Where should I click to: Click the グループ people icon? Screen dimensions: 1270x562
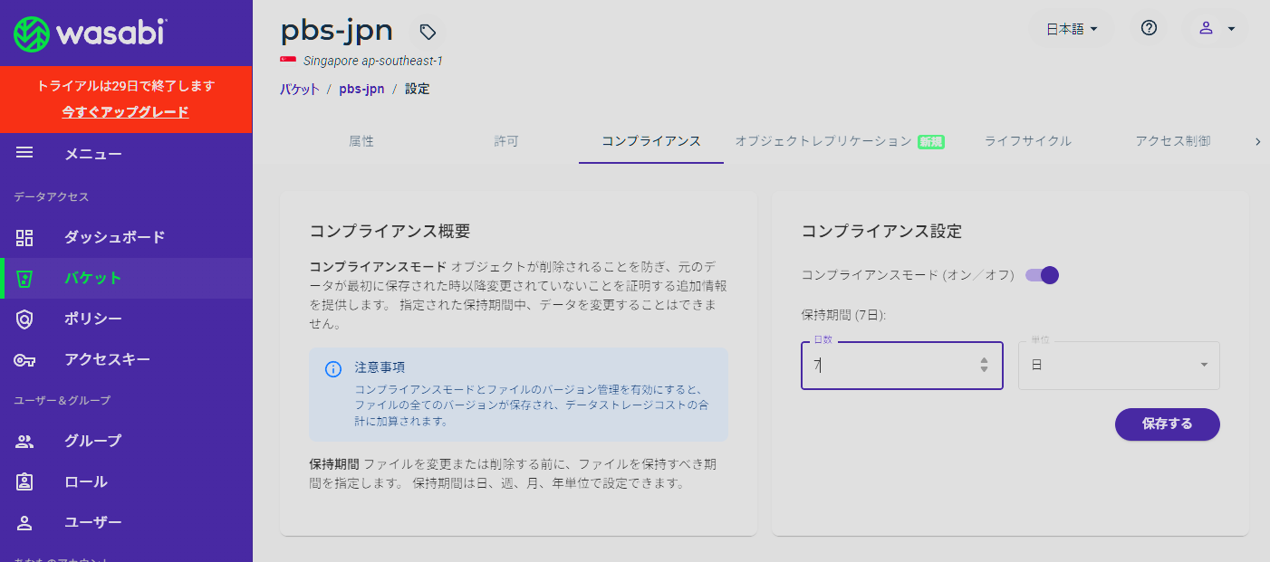[24, 442]
